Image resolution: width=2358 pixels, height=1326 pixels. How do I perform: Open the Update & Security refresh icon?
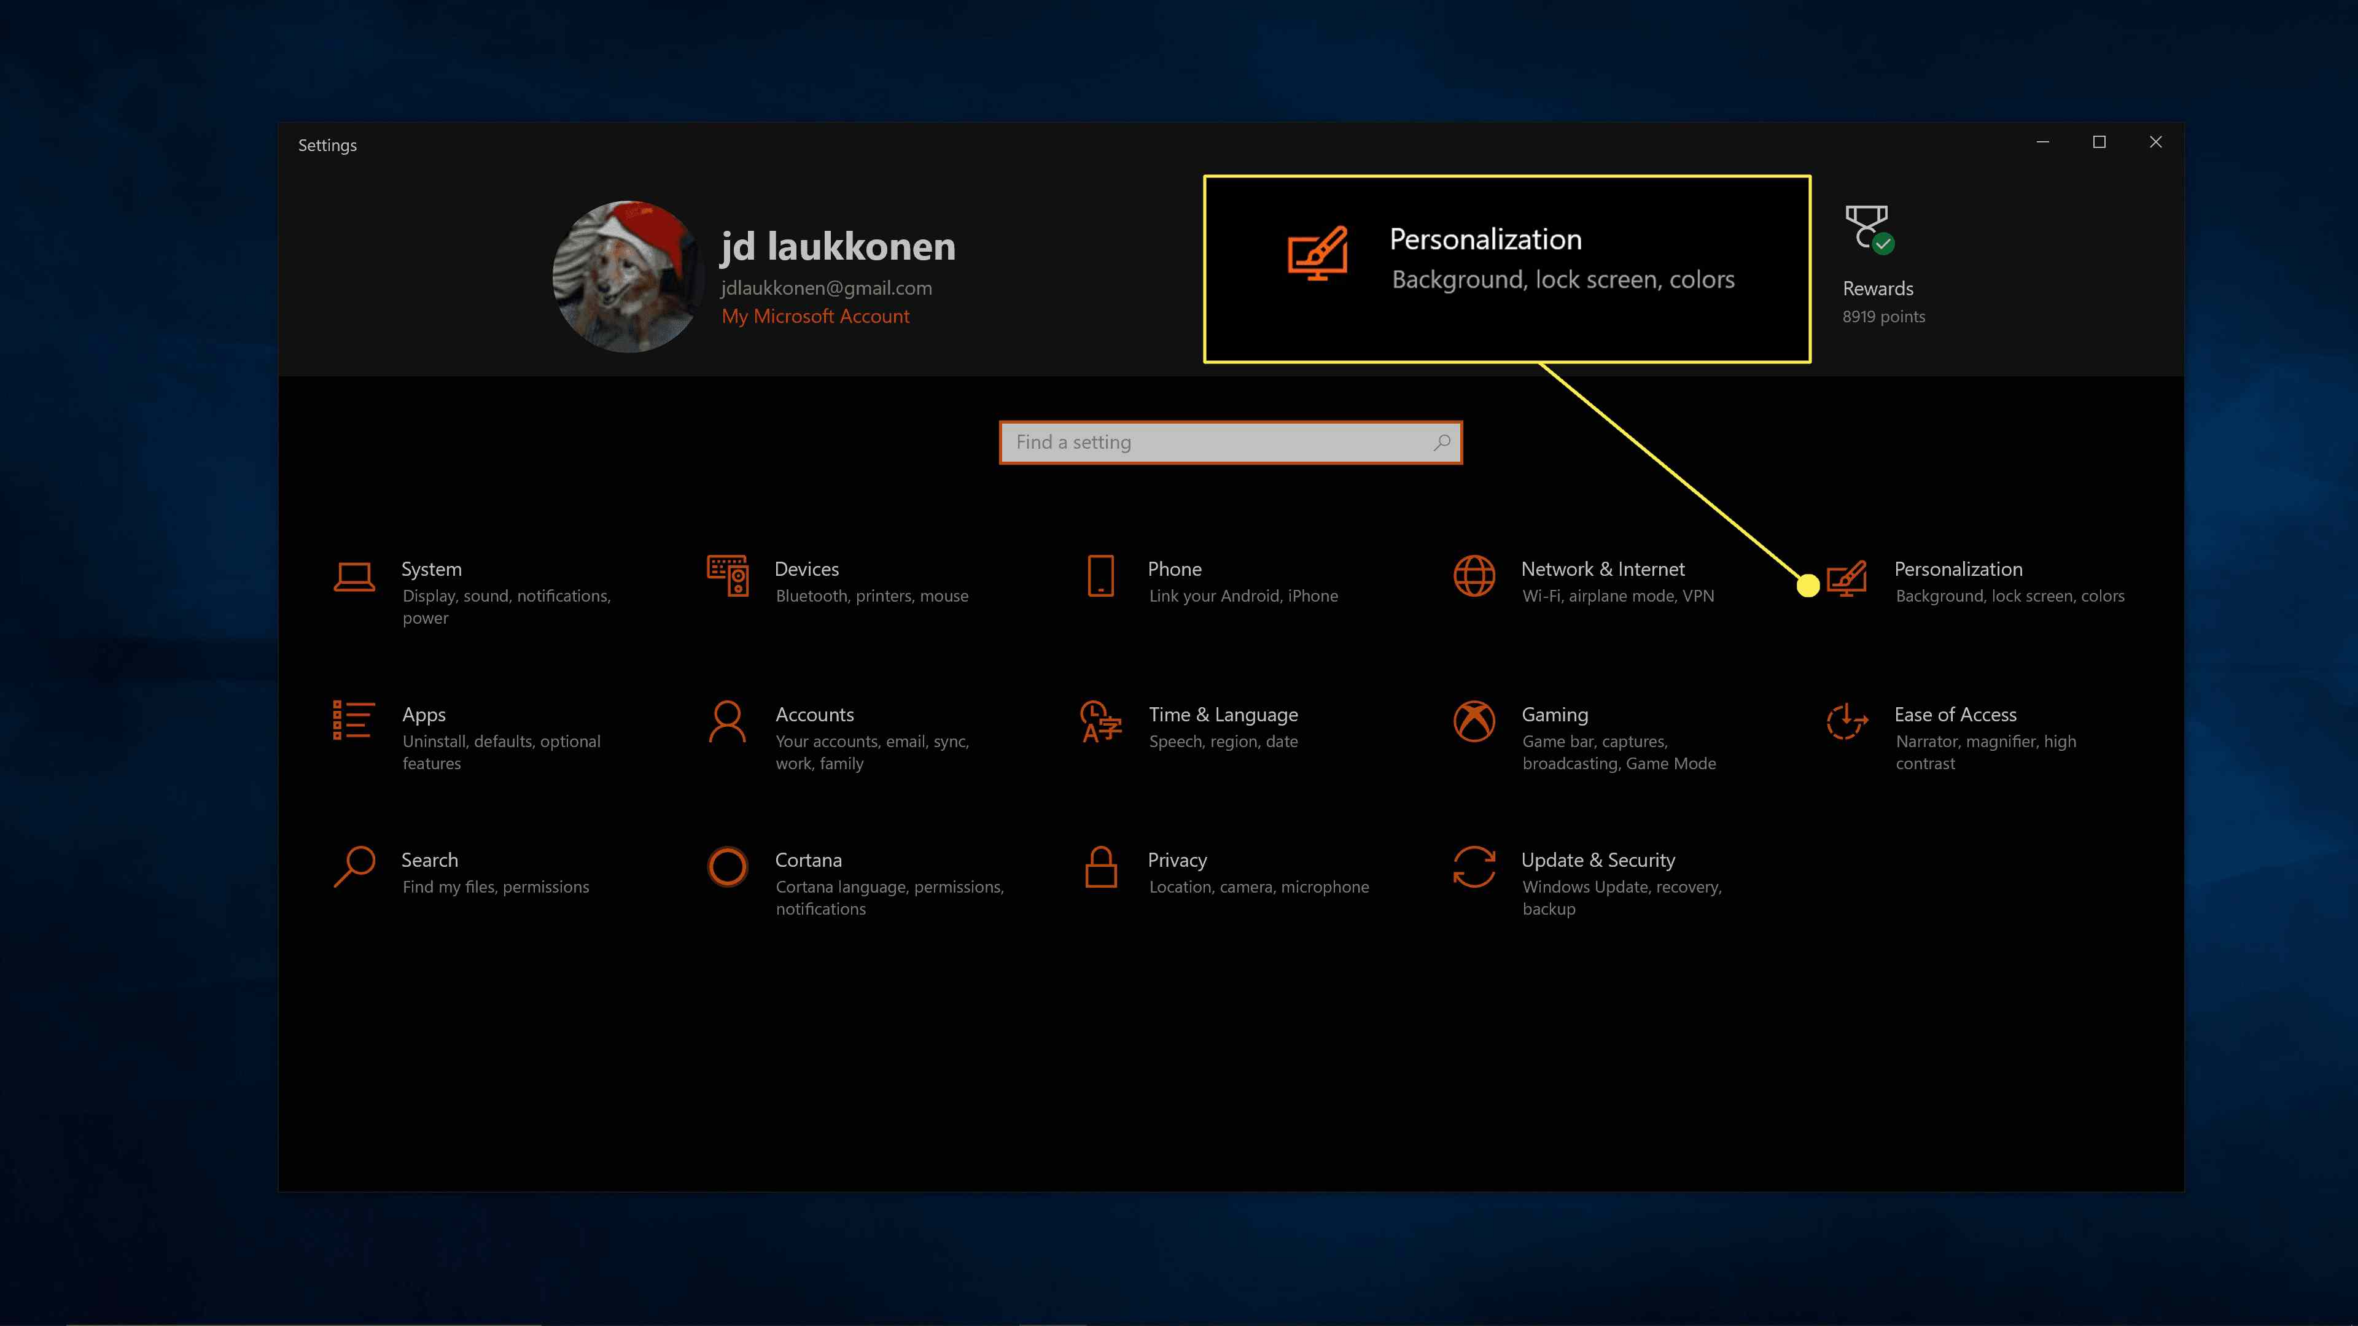(x=1474, y=867)
